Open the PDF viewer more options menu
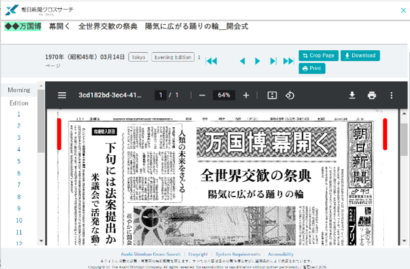 pos(392,95)
